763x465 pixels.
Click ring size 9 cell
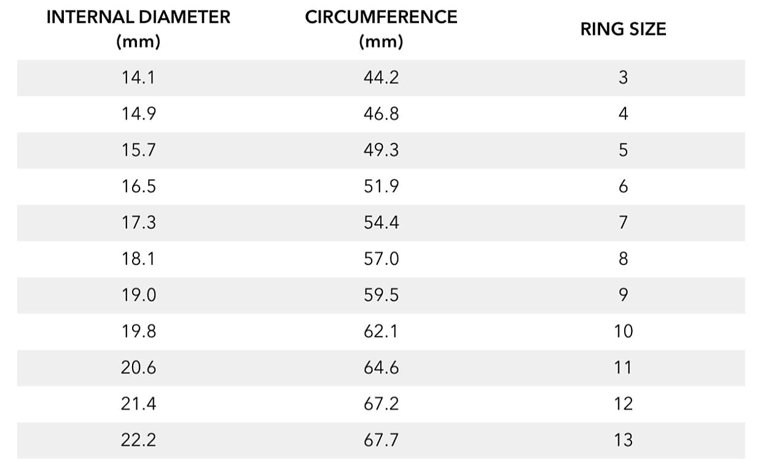click(623, 295)
